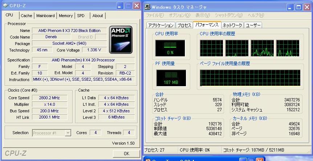
Task: Click the Technology value 45 nm
Action: coord(42,50)
